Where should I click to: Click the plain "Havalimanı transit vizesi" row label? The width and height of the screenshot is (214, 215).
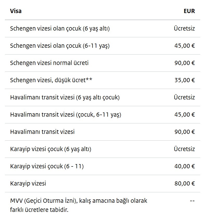[42, 132]
